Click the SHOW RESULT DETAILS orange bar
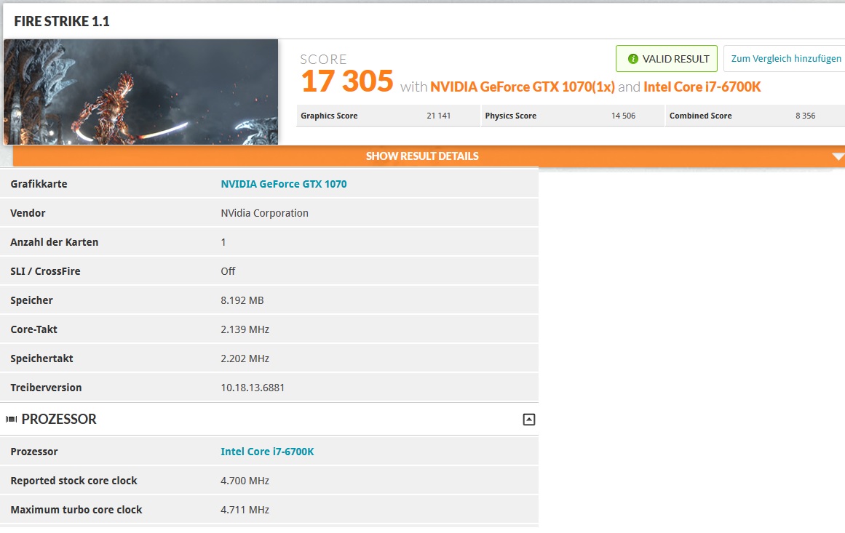This screenshot has width=845, height=533. pos(429,156)
